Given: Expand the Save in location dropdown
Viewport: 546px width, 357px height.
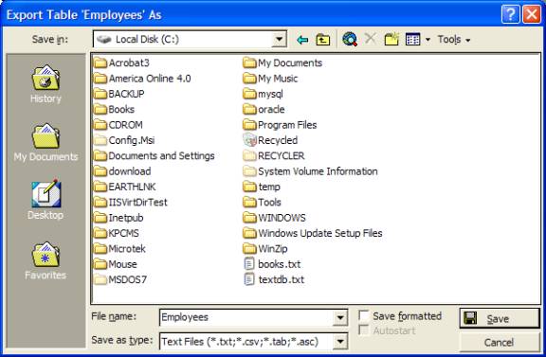Looking at the screenshot, I should [x=279, y=40].
